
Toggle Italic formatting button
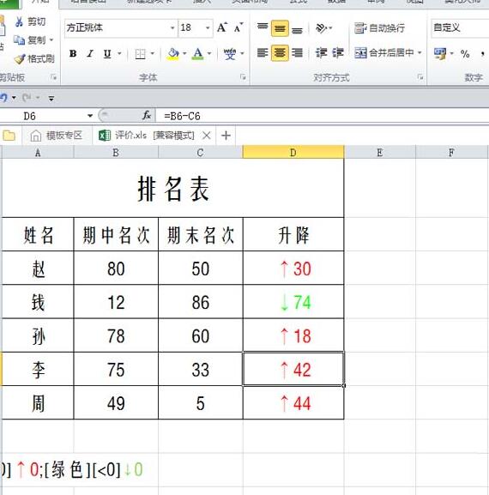(90, 54)
